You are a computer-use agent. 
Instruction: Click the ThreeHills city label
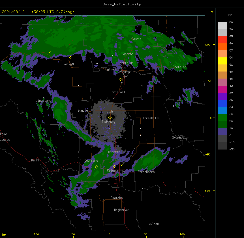pyautogui.click(x=151, y=118)
